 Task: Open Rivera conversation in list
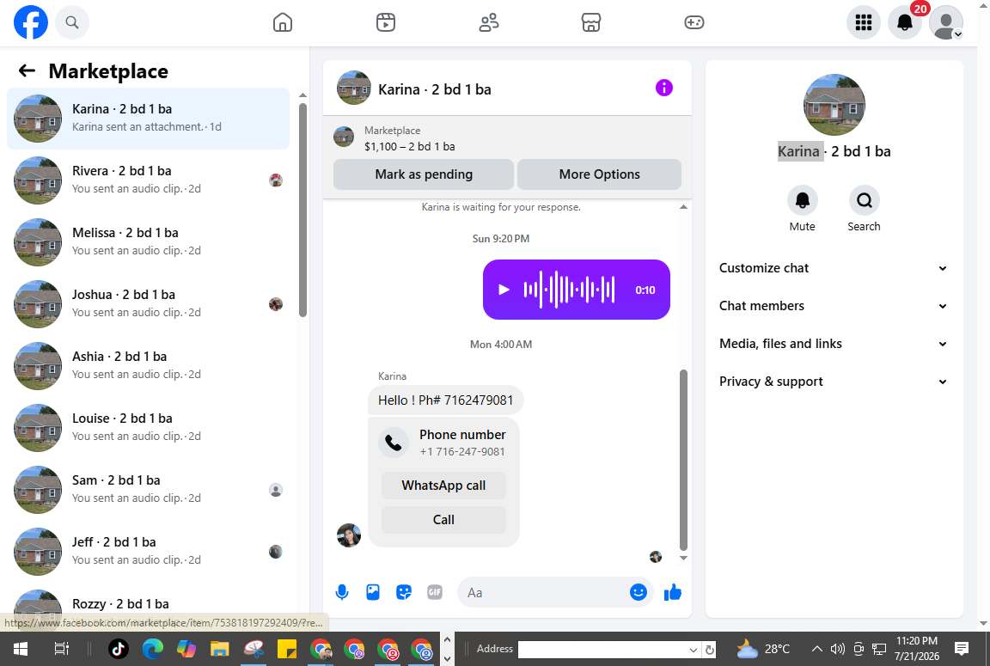pos(149,180)
